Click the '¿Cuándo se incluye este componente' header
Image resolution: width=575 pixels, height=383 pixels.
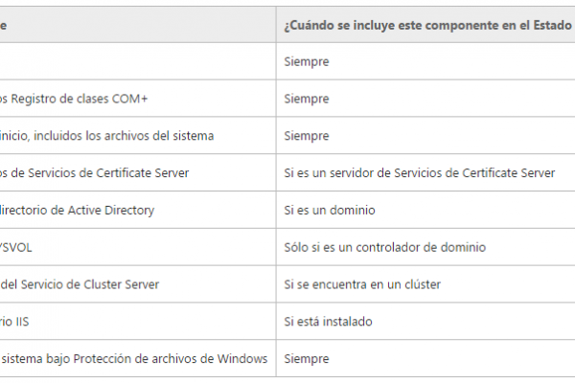(x=427, y=25)
